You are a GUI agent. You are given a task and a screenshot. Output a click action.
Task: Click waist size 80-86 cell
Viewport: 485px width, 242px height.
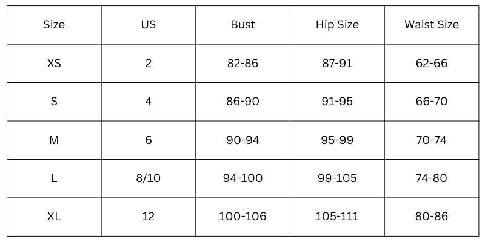pyautogui.click(x=432, y=217)
